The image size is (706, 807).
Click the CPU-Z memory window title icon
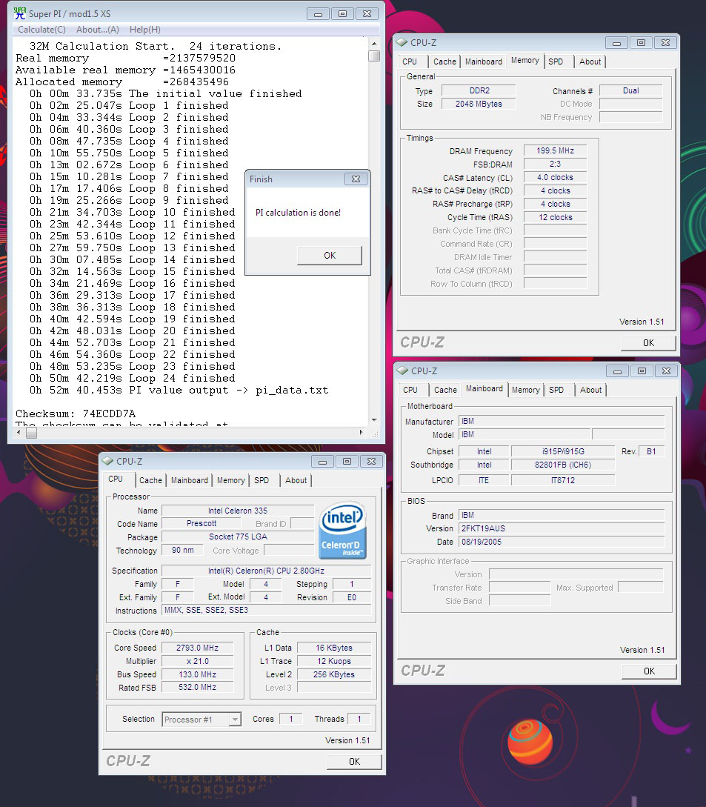click(x=402, y=42)
